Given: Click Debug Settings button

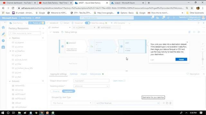Looking at the screenshot, I should click(69, 32).
